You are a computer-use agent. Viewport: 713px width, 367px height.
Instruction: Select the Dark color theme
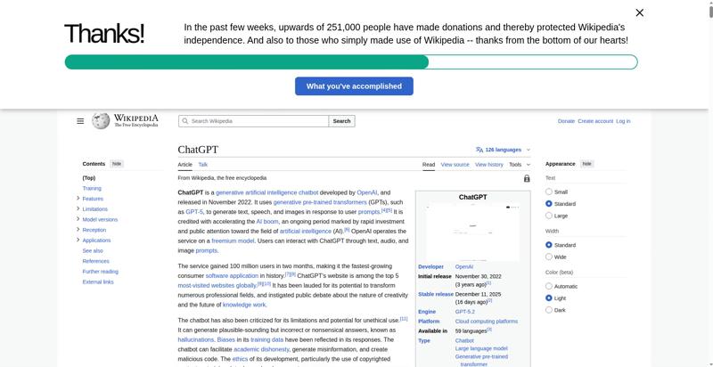[x=549, y=310]
